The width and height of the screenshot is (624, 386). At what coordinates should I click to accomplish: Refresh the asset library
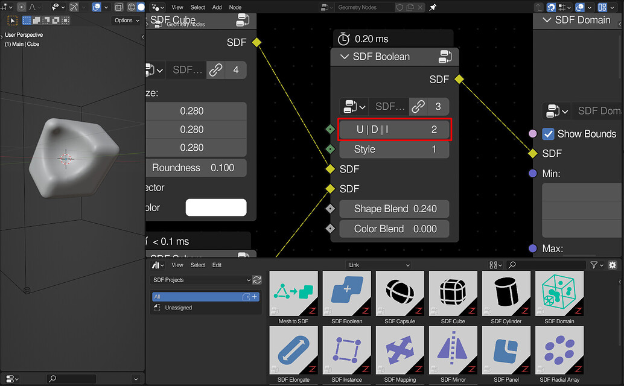tap(257, 280)
